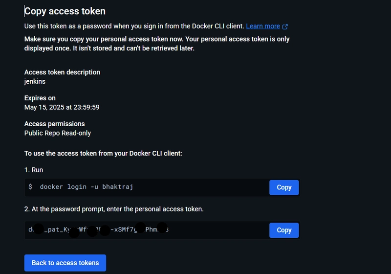This screenshot has height=274, width=391.
Task: Click the dollar sign prompt symbol
Action: 30,186
